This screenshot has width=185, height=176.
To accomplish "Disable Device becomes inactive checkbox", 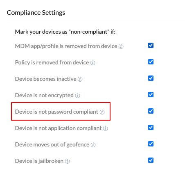I will coord(151,78).
